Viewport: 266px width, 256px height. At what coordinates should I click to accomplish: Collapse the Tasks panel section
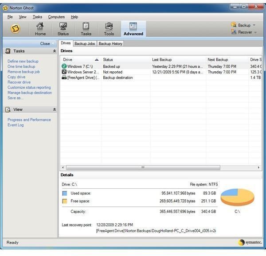(55, 51)
